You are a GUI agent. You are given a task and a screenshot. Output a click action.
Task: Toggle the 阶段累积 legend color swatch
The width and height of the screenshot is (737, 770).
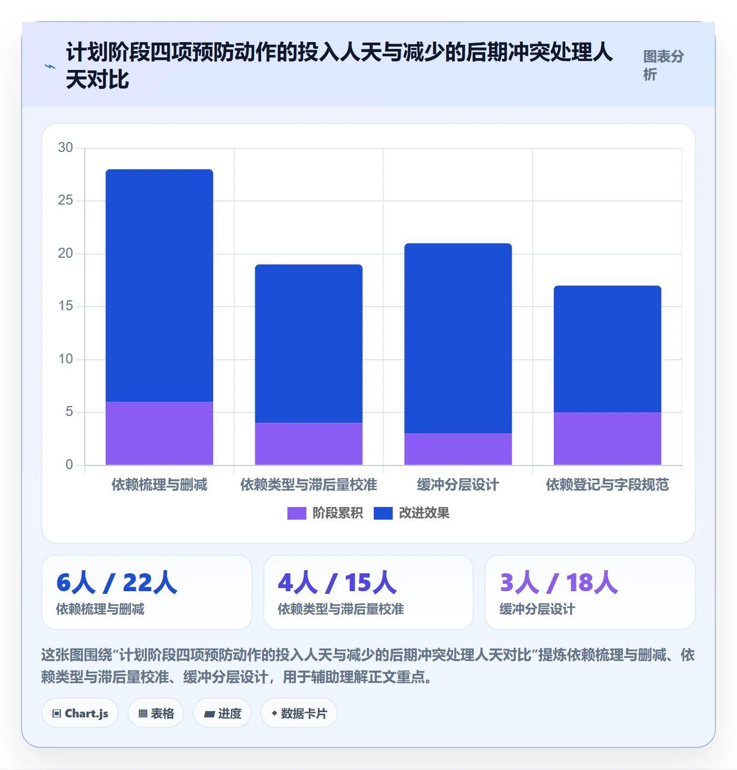click(x=296, y=513)
